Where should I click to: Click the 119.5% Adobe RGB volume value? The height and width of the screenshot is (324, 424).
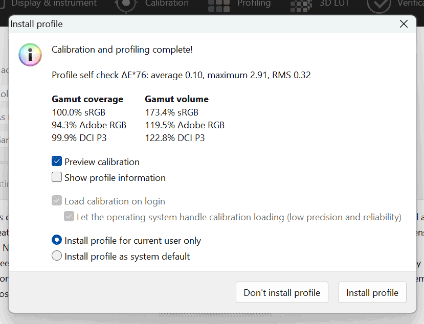[185, 125]
